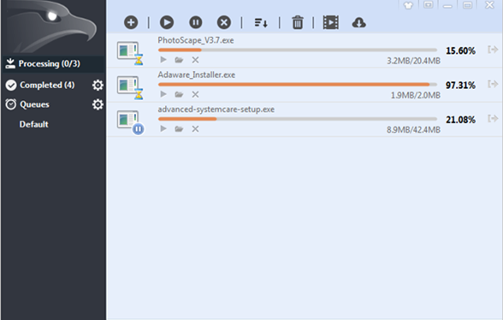The image size is (503, 320).
Task: Stop all downloads with toolbar X circle
Action: [224, 22]
